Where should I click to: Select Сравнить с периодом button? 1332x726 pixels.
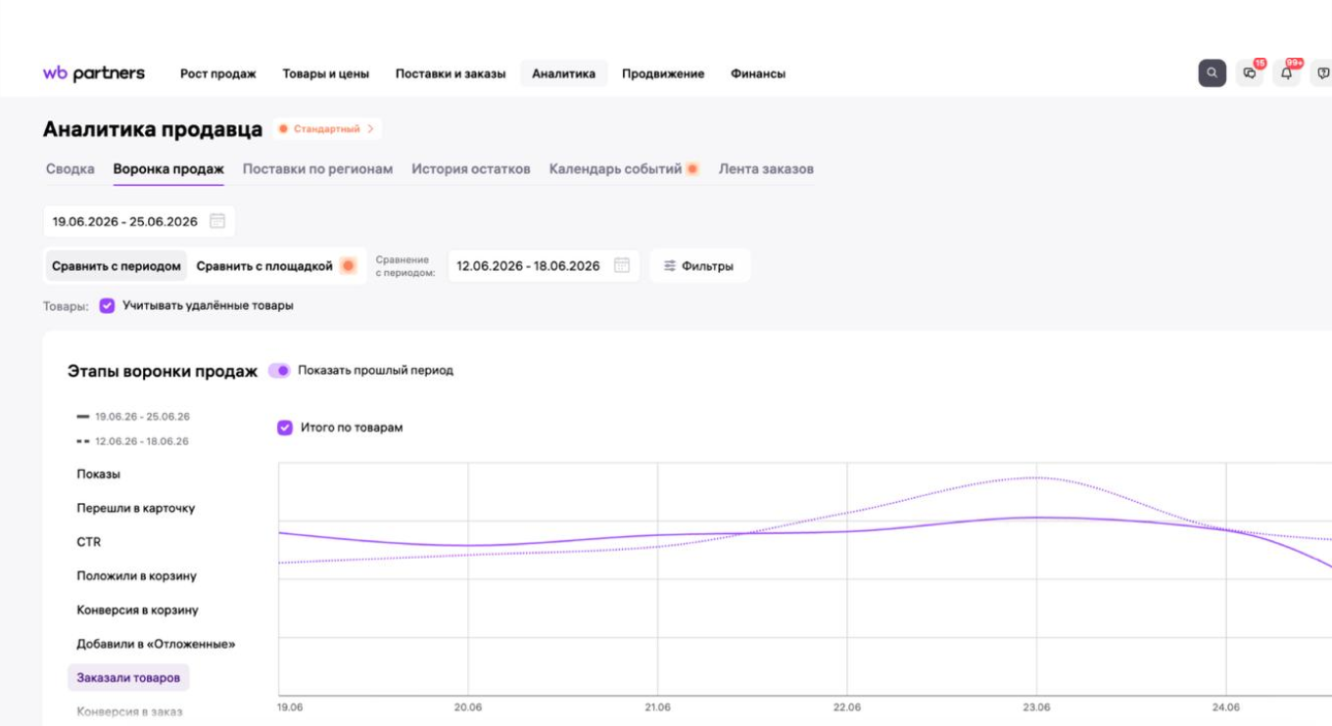(117, 266)
